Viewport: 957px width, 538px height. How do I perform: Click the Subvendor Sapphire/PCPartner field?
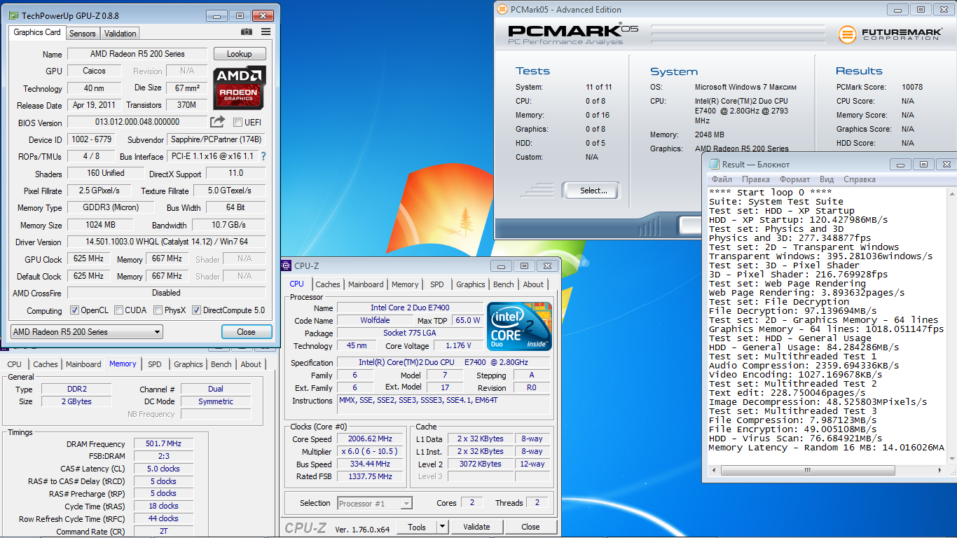(216, 139)
